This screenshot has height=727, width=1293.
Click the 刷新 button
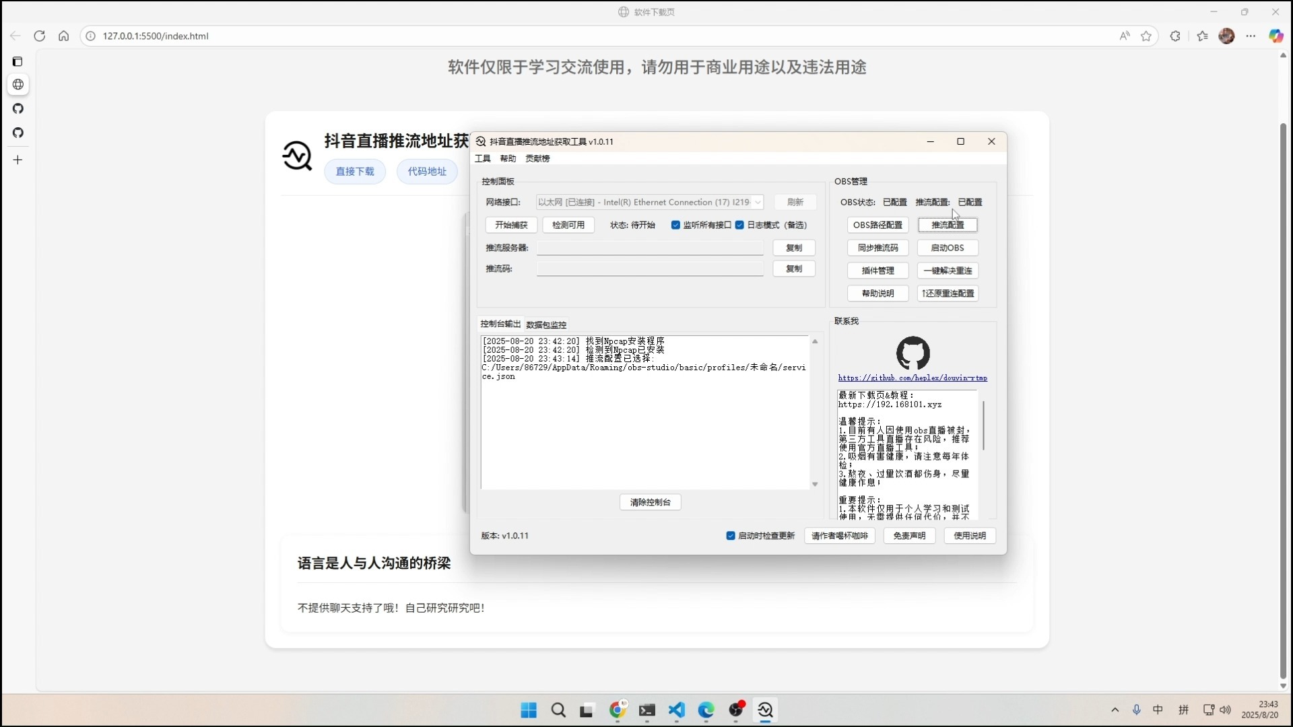tap(795, 202)
